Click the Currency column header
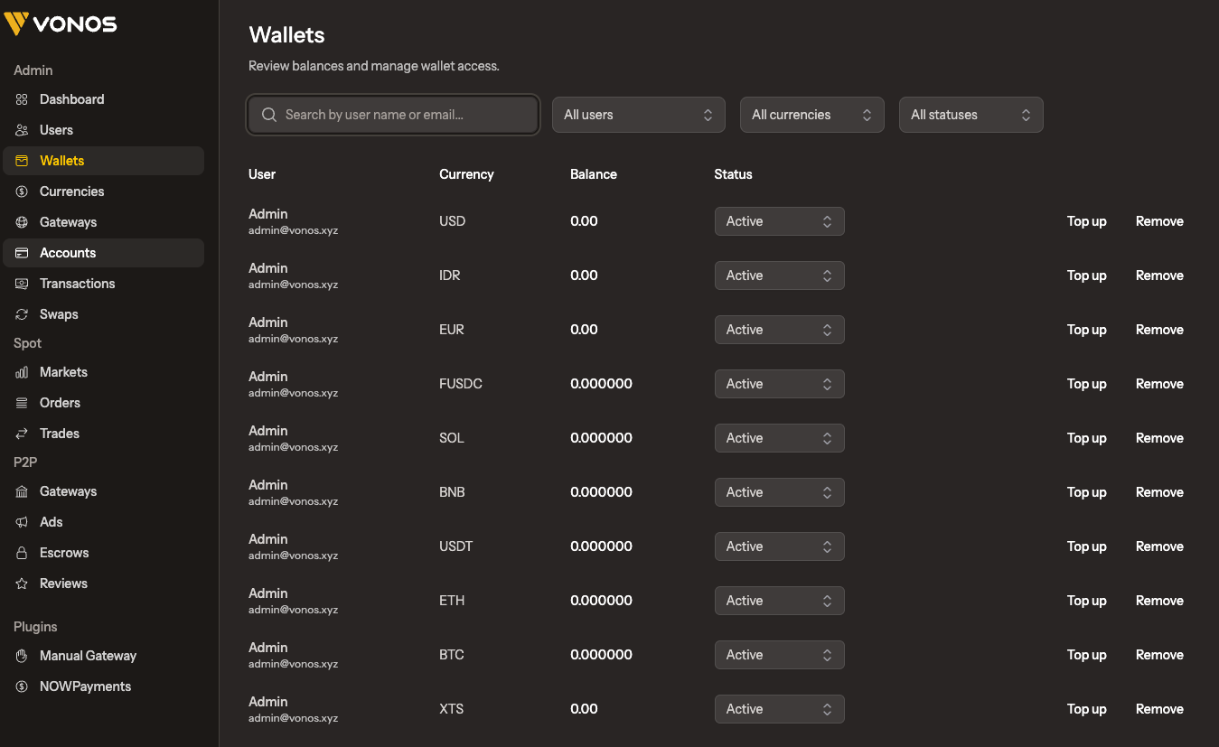1219x747 pixels. [x=466, y=174]
